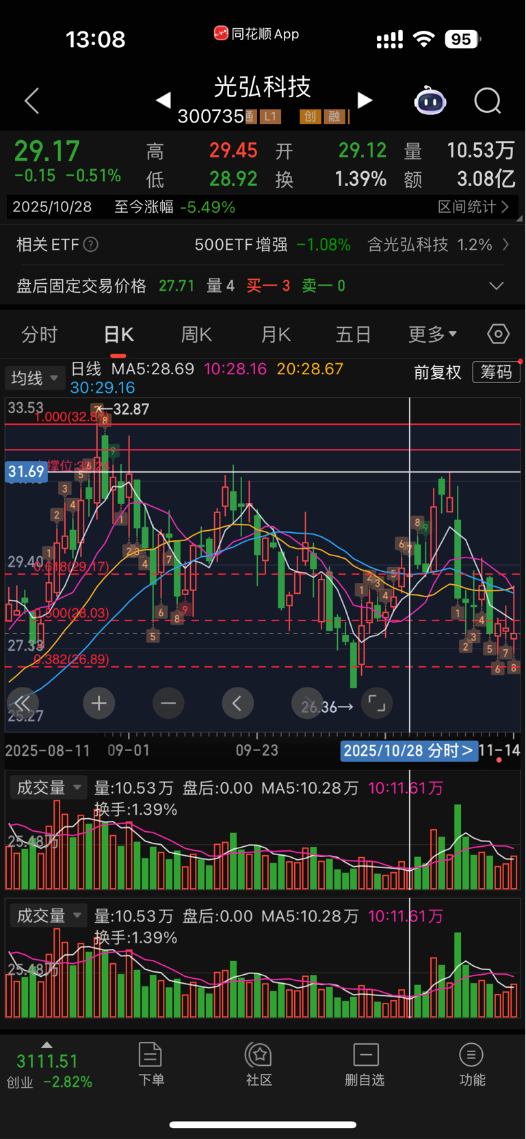This screenshot has height=1139, width=526.
Task: Open the second 成交量 indicator dropdown
Action: point(48,915)
